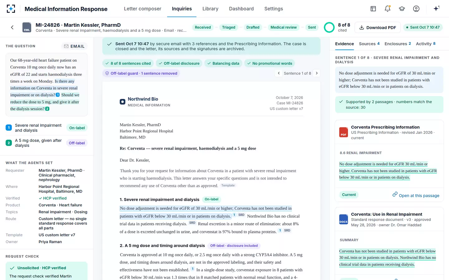Switch to the Enclosures tab

pyautogui.click(x=398, y=44)
